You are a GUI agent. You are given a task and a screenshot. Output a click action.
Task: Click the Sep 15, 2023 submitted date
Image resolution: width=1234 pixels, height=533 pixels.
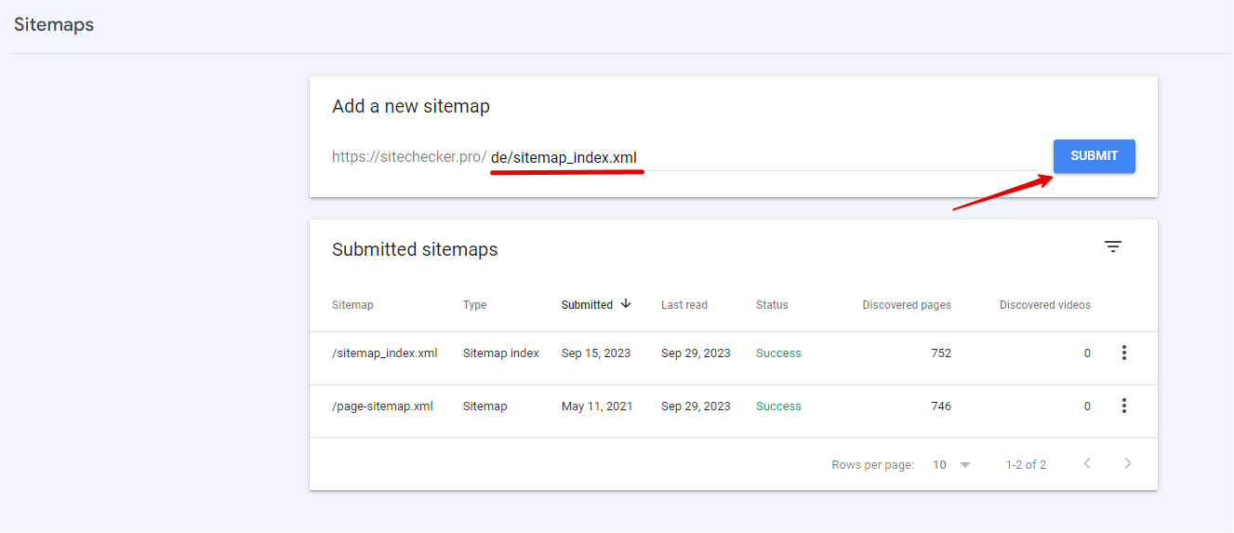(x=596, y=353)
